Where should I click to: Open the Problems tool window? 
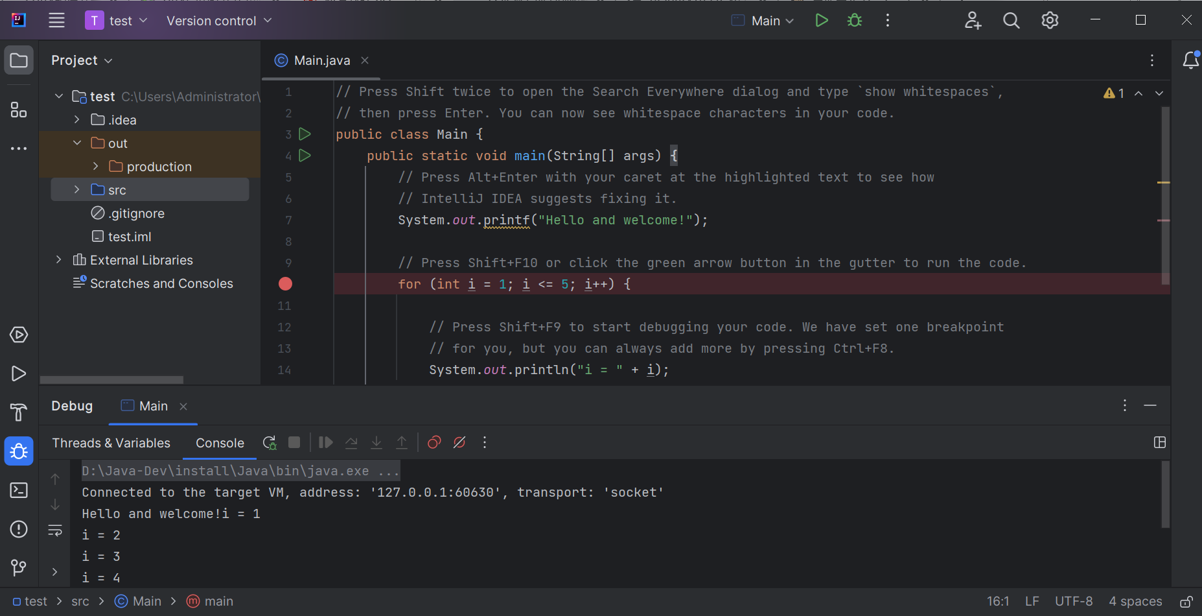19,529
